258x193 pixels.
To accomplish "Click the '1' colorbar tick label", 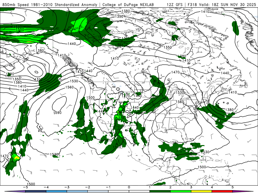I will pos(150,187).
